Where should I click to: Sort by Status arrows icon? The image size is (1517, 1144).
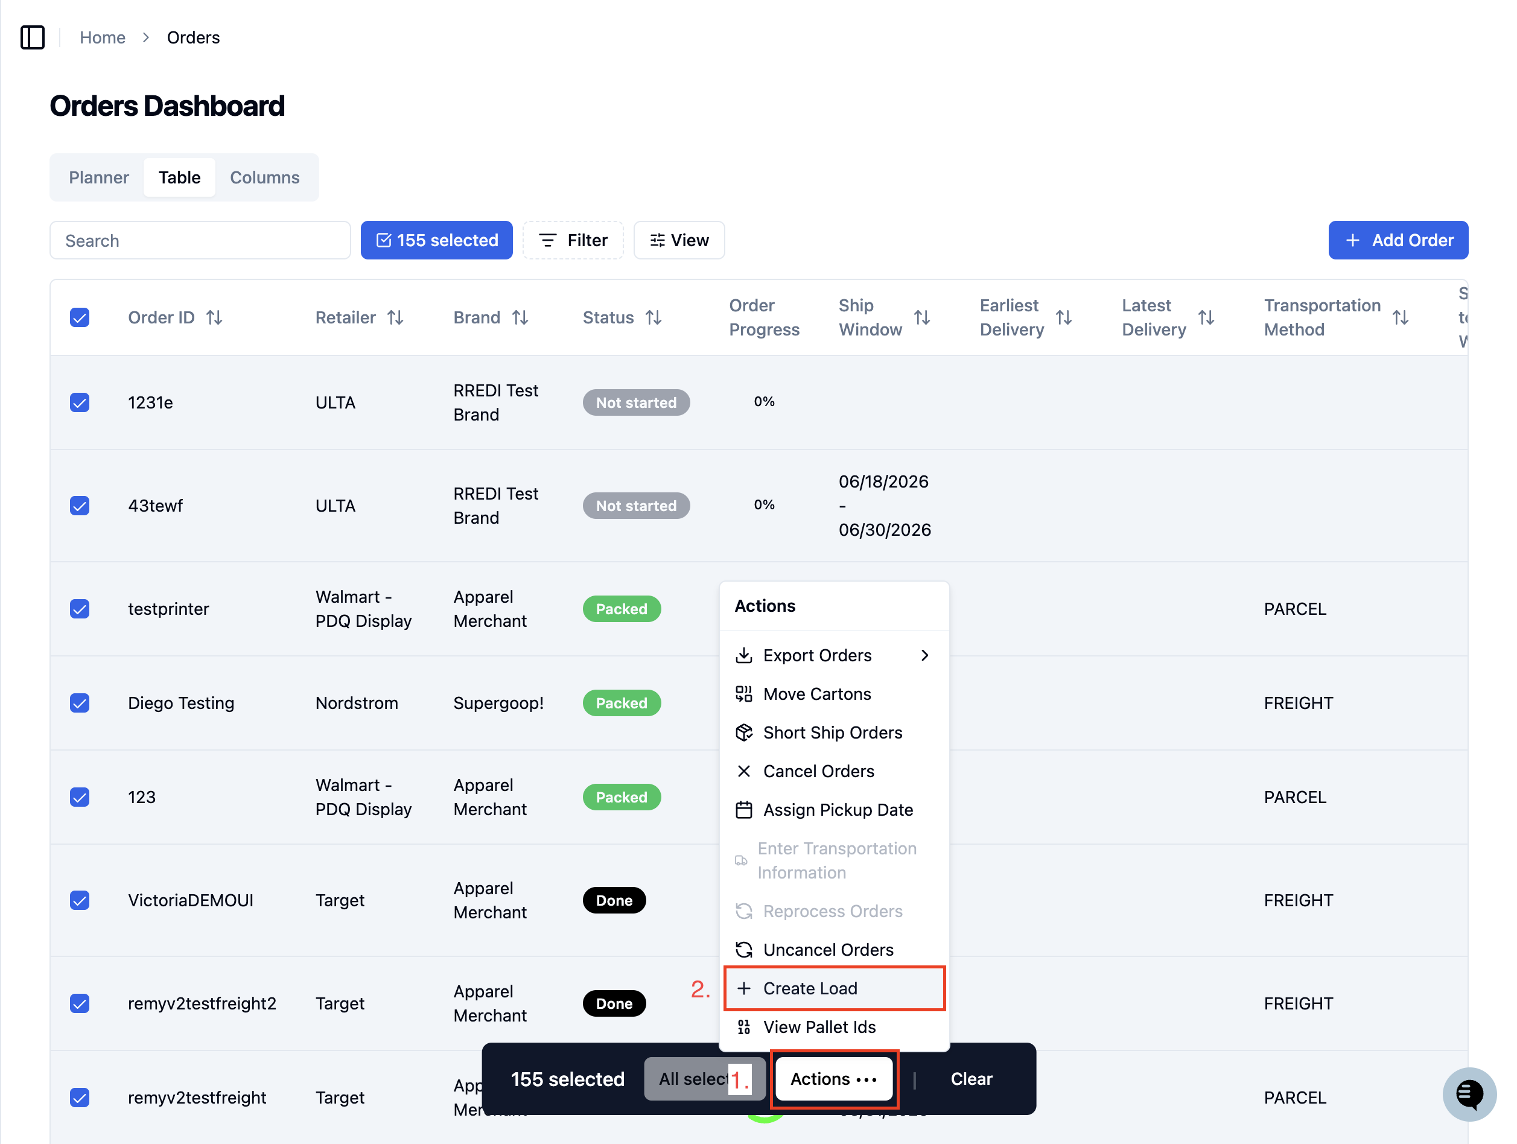(654, 317)
